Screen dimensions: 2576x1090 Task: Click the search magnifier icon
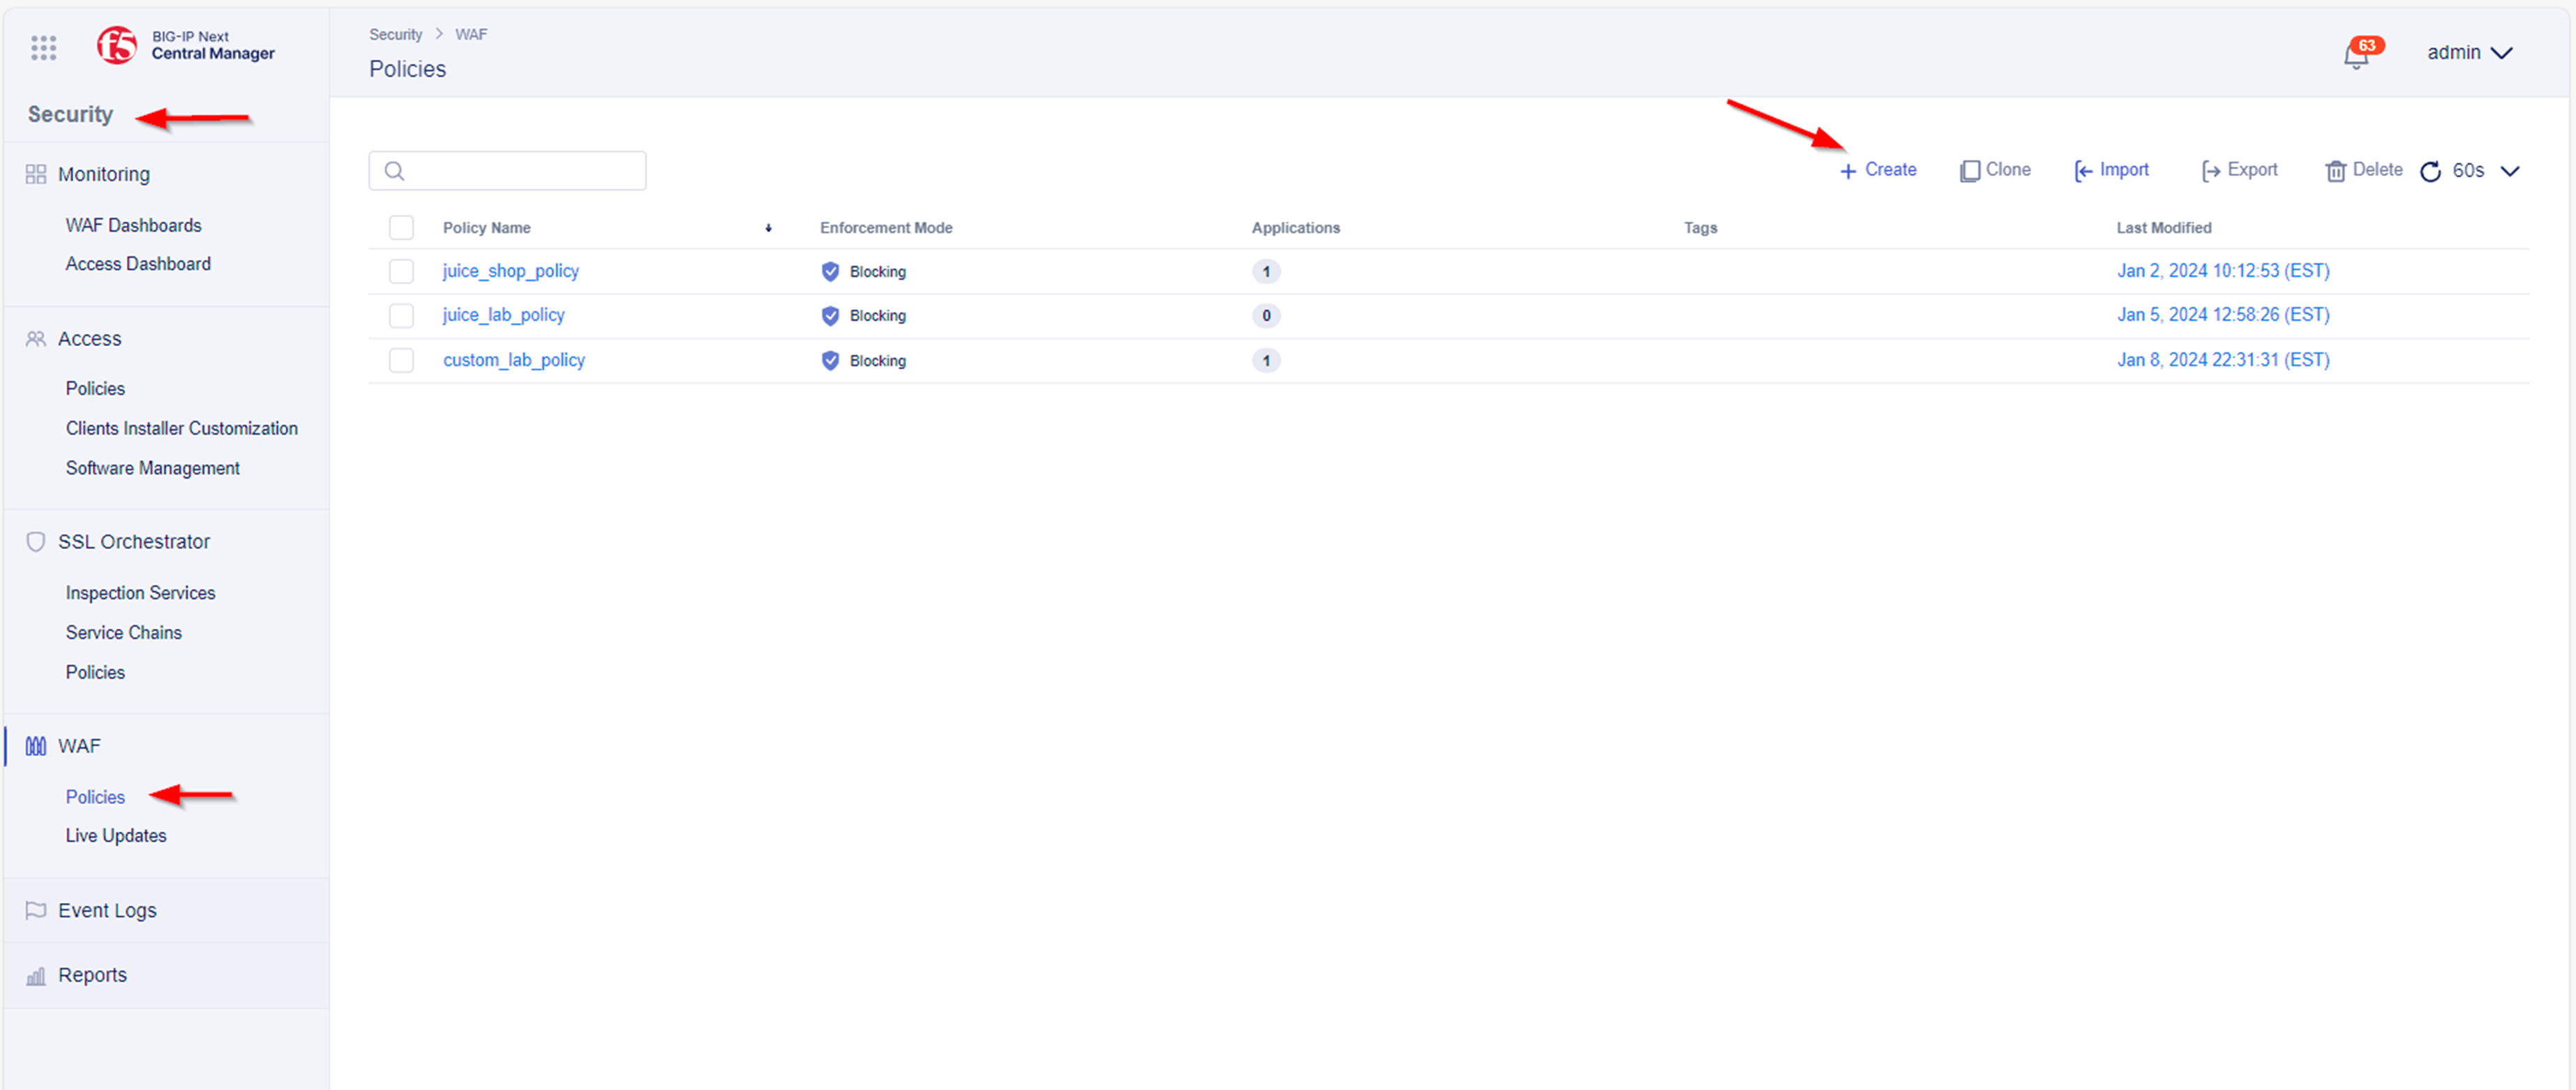coord(395,171)
